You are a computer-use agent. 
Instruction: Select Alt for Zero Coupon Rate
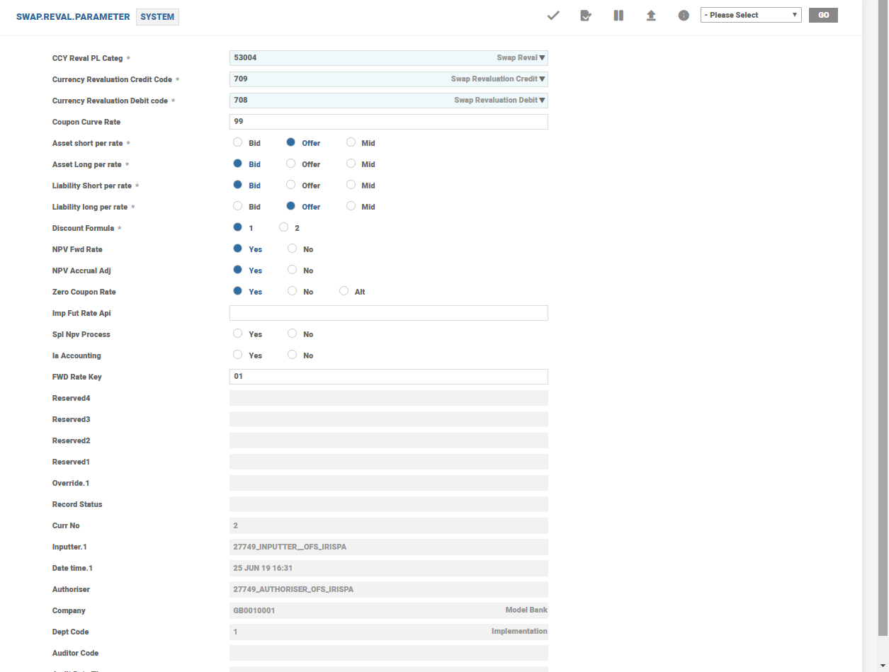click(x=345, y=291)
